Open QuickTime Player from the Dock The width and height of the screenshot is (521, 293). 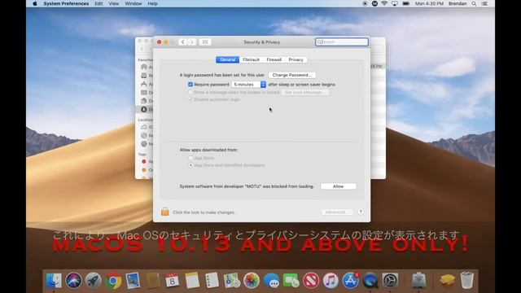pos(370,281)
